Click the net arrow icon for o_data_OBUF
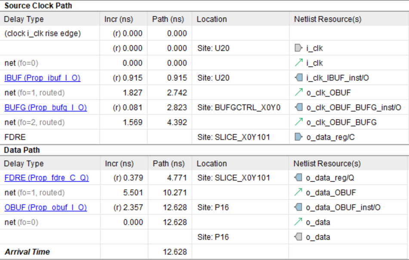Screen dimensions: 409x260 tap(298, 193)
